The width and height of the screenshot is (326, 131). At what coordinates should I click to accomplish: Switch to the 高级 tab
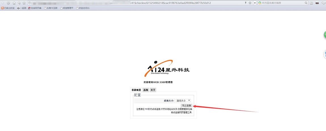146,90
